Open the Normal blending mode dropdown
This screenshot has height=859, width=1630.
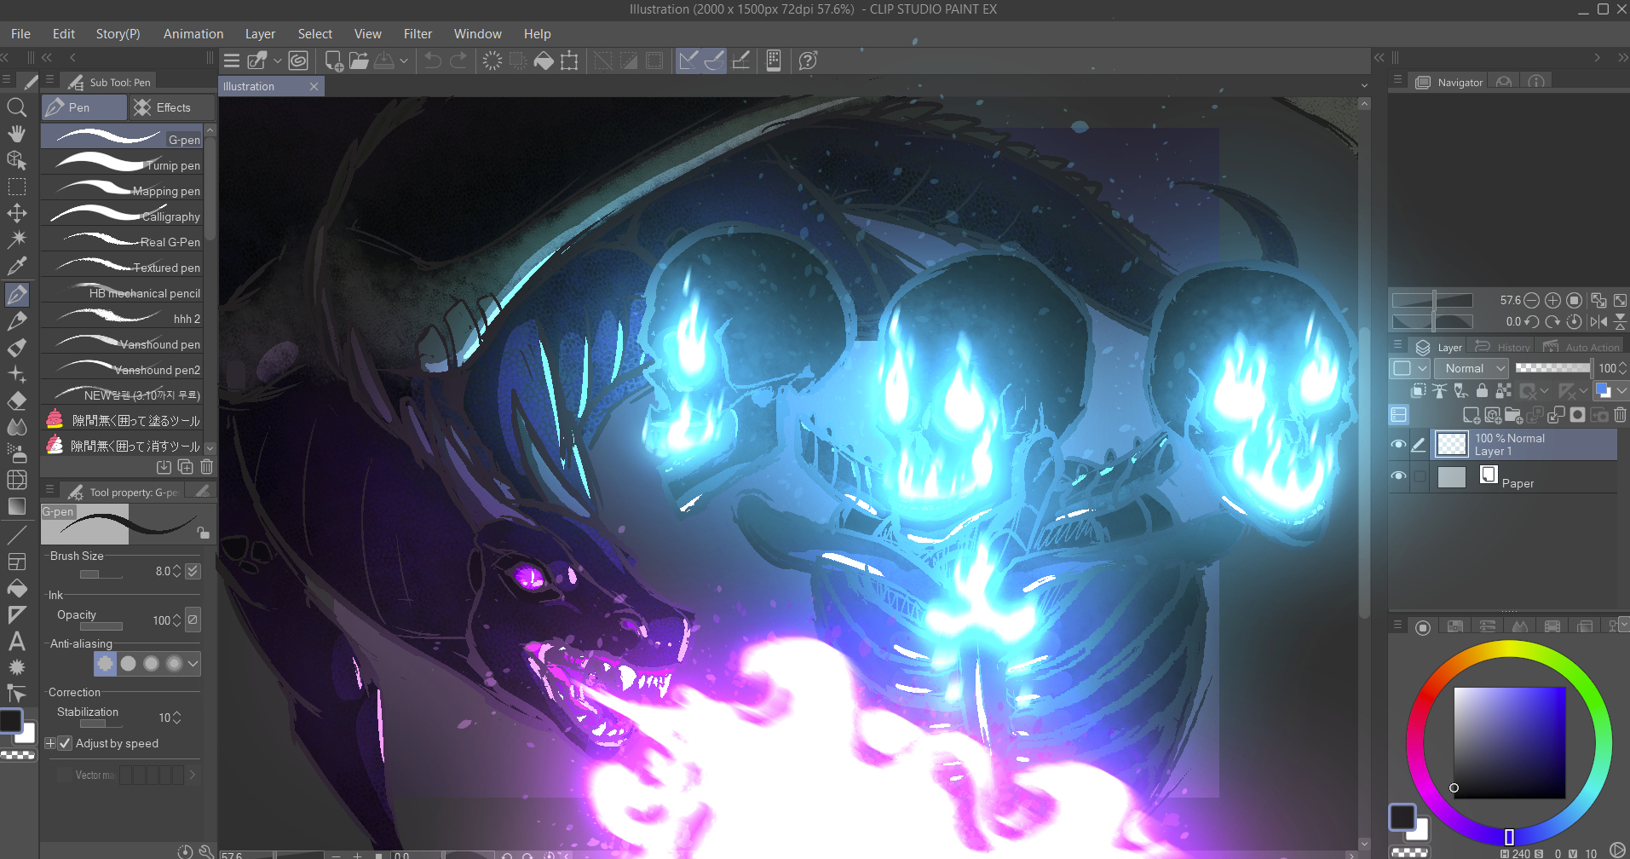(1472, 368)
